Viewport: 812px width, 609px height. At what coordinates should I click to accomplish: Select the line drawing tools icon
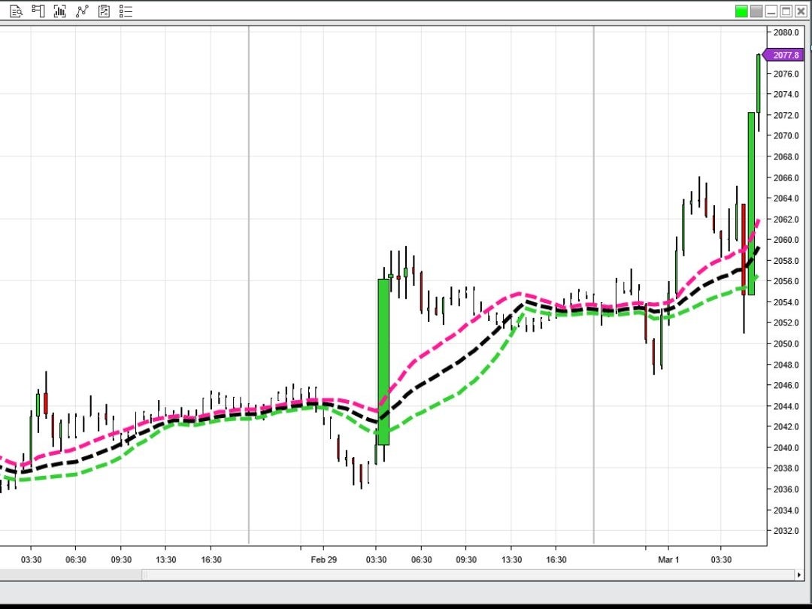point(82,11)
